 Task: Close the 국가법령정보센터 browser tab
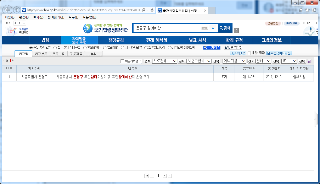tap(205, 10)
